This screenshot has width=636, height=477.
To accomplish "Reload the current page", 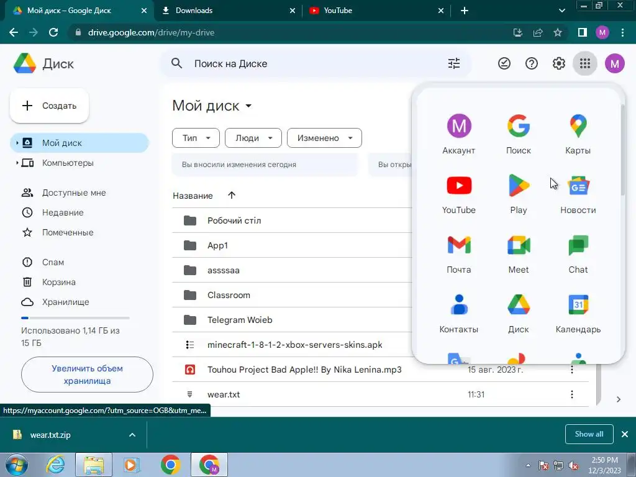I will coord(53,32).
